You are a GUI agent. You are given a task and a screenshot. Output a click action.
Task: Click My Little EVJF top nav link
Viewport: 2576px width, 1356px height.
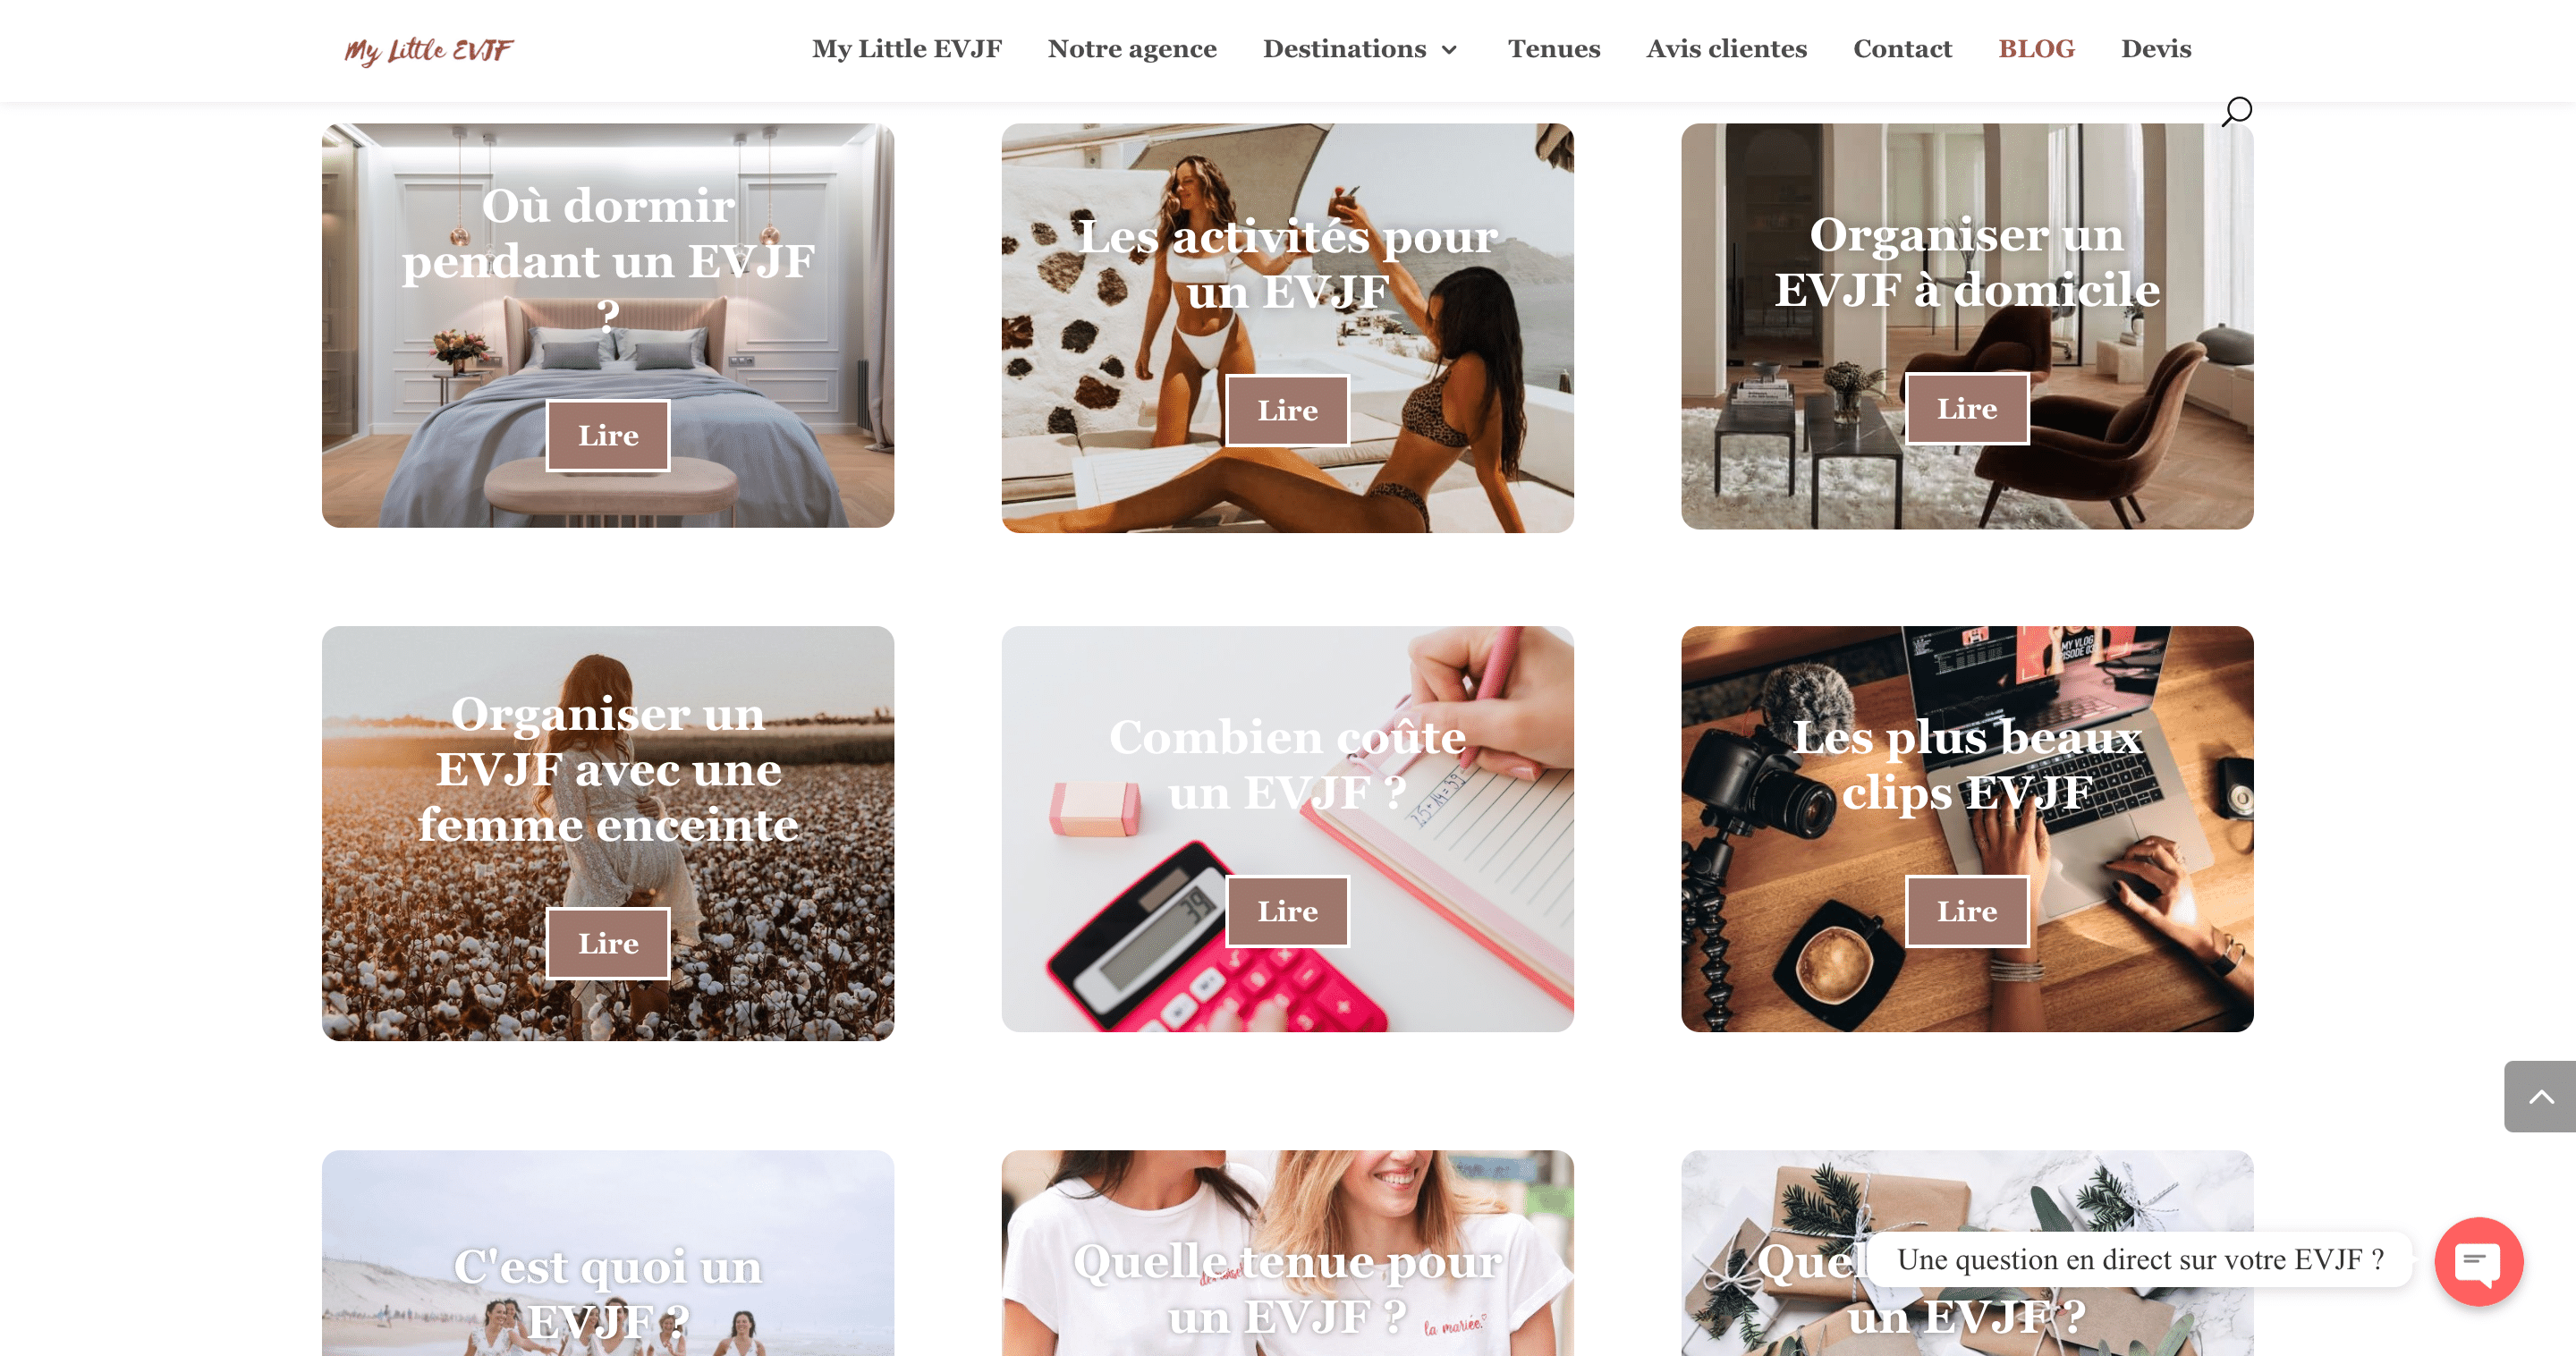(908, 49)
